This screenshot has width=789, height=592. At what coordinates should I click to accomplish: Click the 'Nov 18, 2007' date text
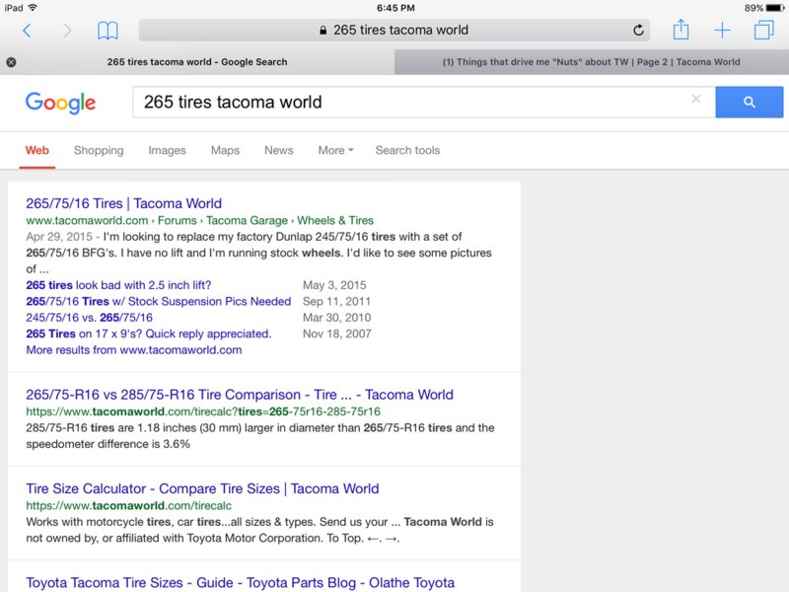pos(336,333)
